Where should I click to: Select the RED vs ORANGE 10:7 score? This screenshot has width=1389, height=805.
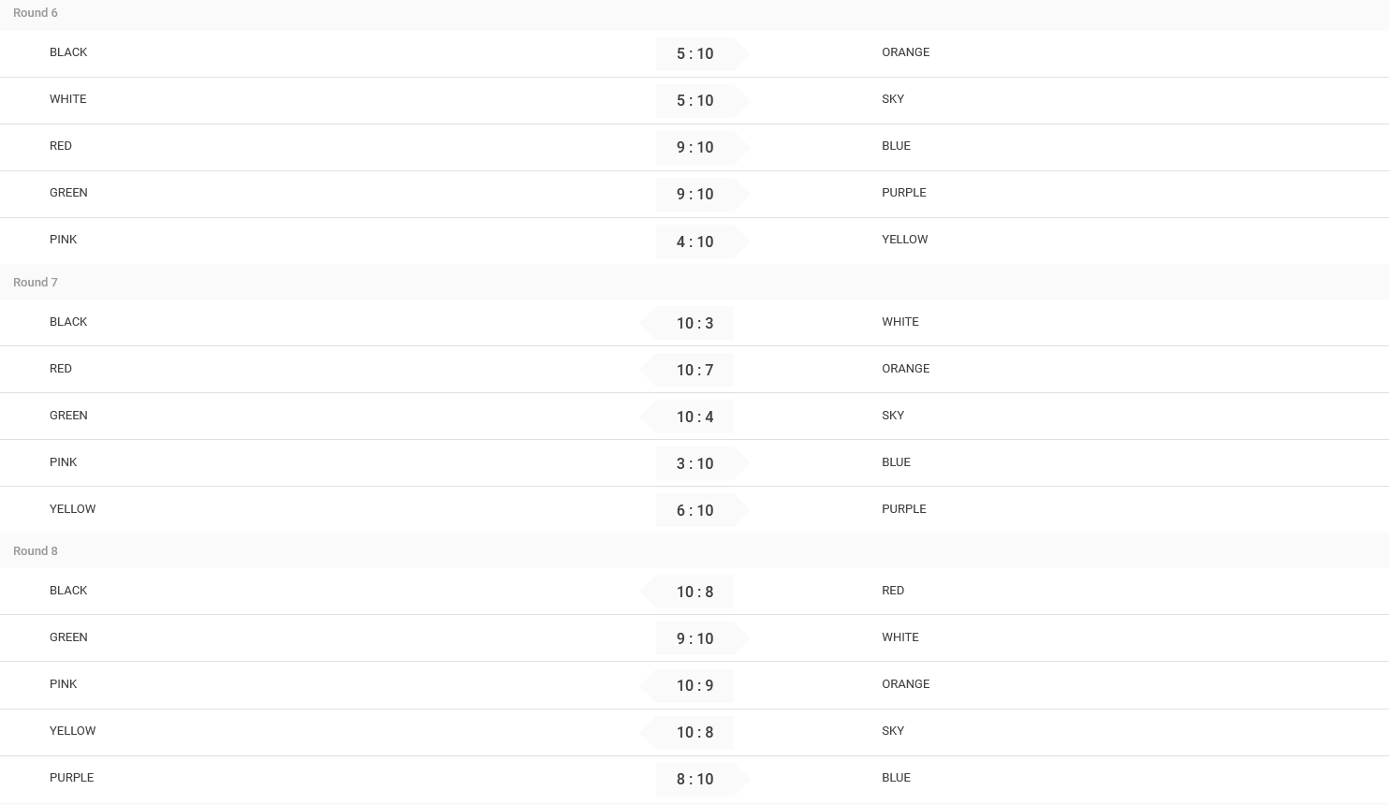(x=694, y=370)
